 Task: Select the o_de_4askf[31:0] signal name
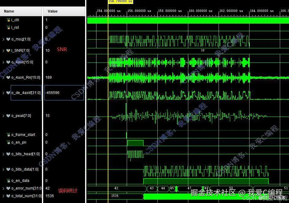coord(26,93)
